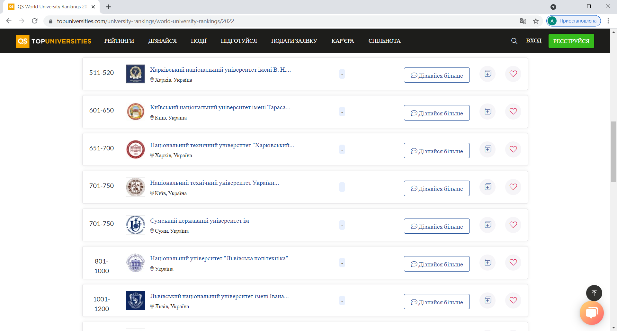Click heart for 651-700 Kharkiv Technical University

click(513, 149)
